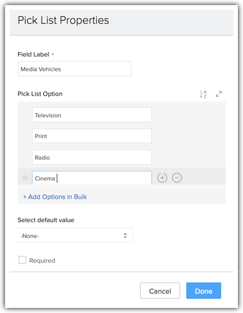Screen dimensions: 243x313
Task: Expand the pick list option editor
Action: [x=219, y=94]
